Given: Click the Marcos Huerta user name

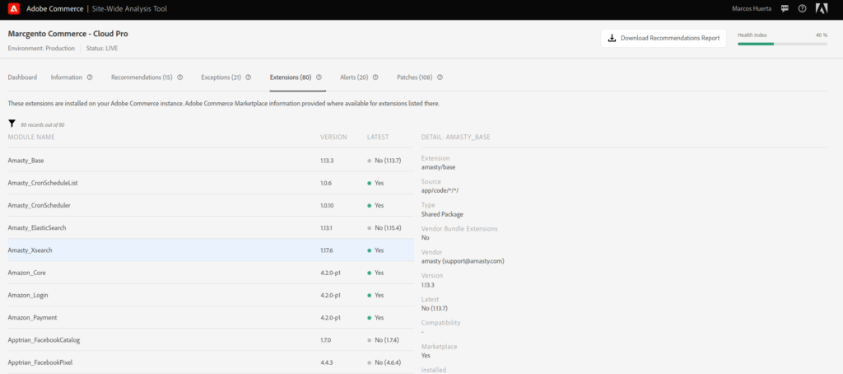Looking at the screenshot, I should click(752, 8).
